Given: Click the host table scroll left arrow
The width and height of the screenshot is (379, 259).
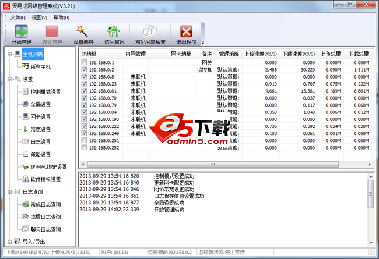Looking at the screenshot, I should (x=83, y=164).
